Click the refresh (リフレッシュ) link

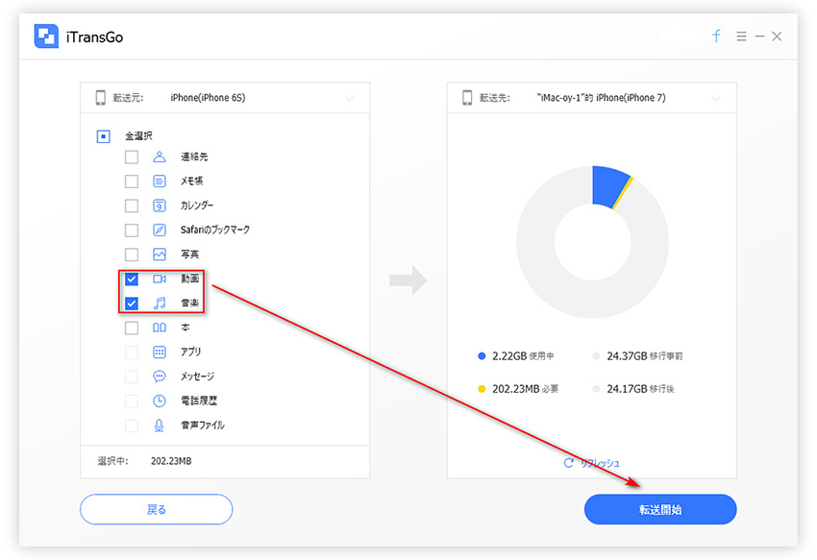click(592, 463)
